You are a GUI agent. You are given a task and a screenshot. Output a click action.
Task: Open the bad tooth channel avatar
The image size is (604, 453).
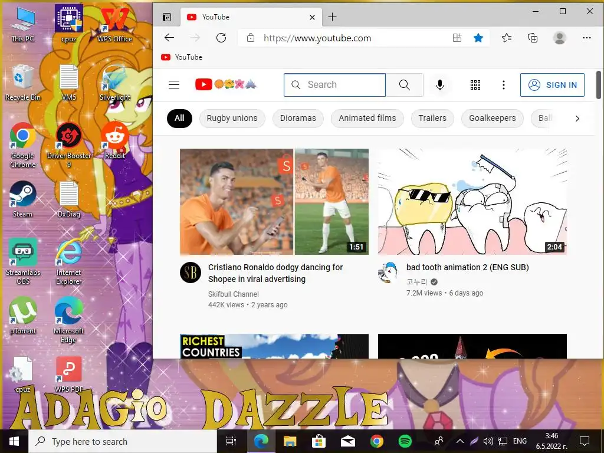click(388, 273)
